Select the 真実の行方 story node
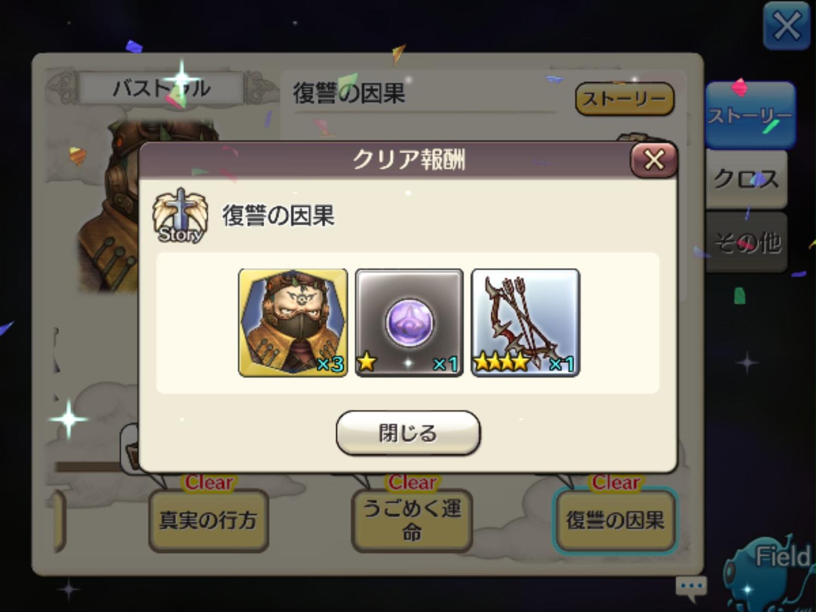This screenshot has width=816, height=612. [x=208, y=521]
